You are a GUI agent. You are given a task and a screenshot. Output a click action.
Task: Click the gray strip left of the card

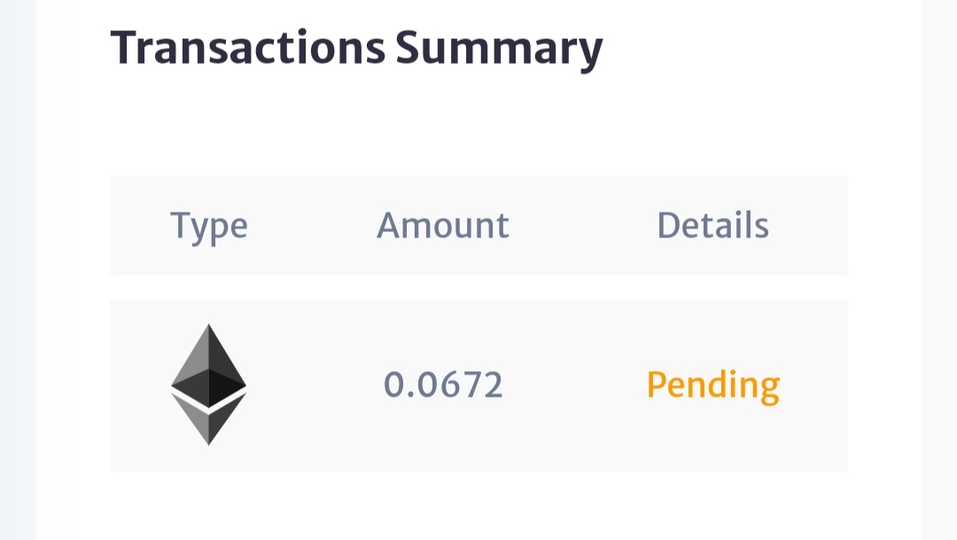click(x=18, y=266)
